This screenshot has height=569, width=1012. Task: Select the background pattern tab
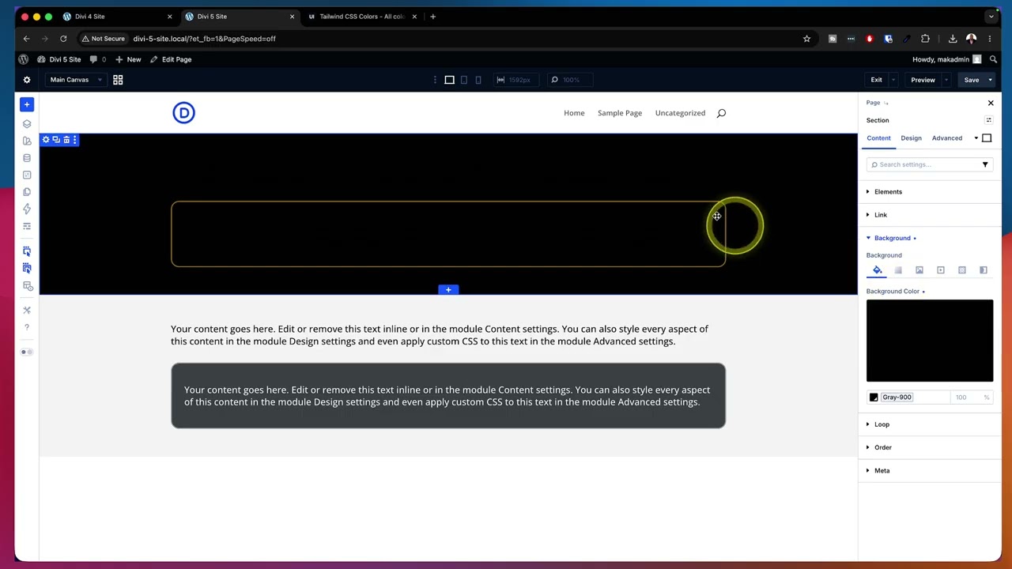(x=962, y=270)
